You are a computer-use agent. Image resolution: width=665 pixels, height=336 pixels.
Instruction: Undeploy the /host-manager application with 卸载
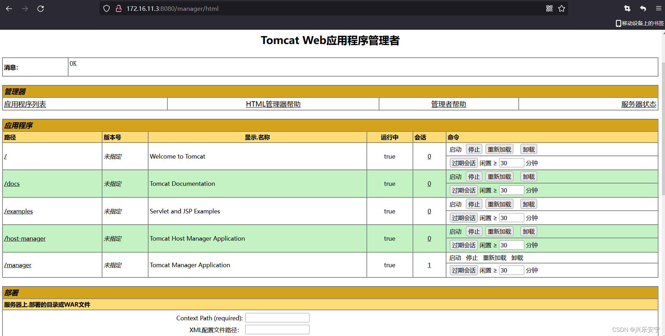[529, 232]
